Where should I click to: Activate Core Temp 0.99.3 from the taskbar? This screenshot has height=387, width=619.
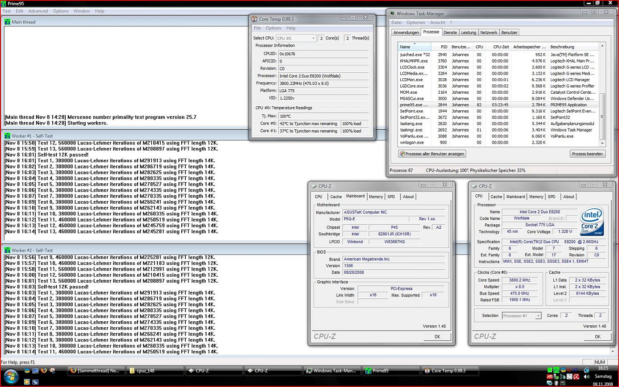click(x=450, y=370)
